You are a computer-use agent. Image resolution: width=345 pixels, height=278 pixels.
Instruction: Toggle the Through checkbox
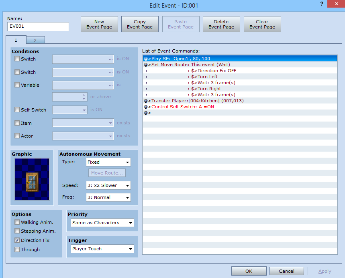17,250
